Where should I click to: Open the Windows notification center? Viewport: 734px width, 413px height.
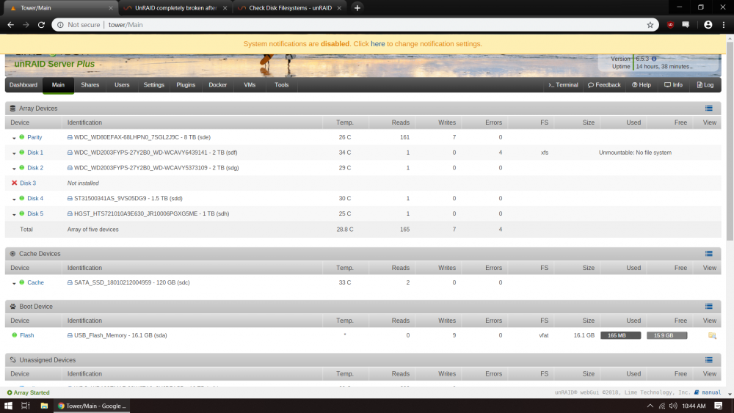[718, 406]
